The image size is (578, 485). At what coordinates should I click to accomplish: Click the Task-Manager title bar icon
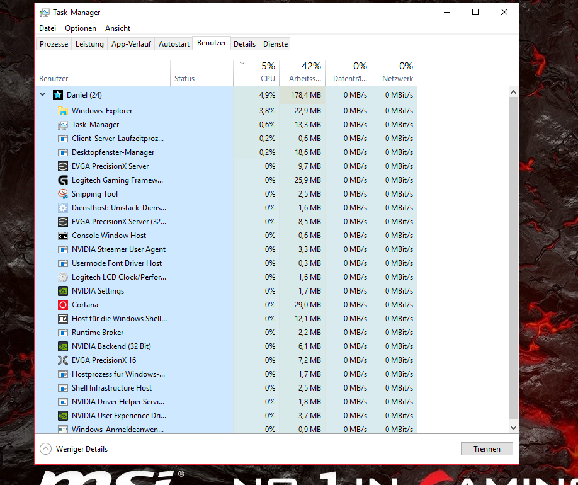[45, 13]
